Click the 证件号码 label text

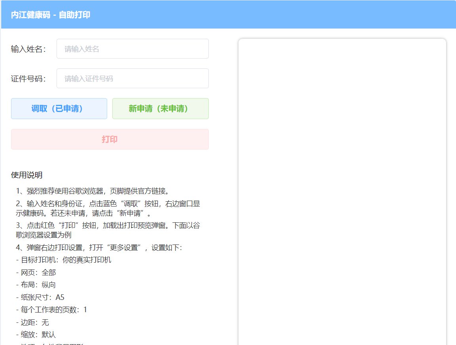[x=28, y=78]
